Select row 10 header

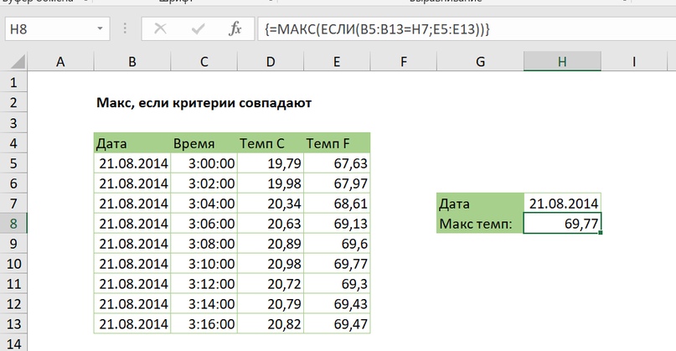(13, 264)
